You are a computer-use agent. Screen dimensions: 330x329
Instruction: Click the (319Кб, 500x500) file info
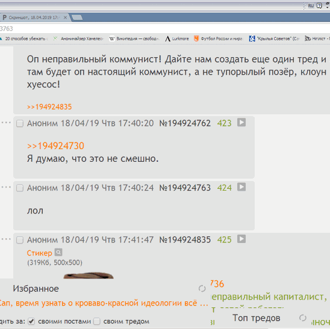(55, 263)
